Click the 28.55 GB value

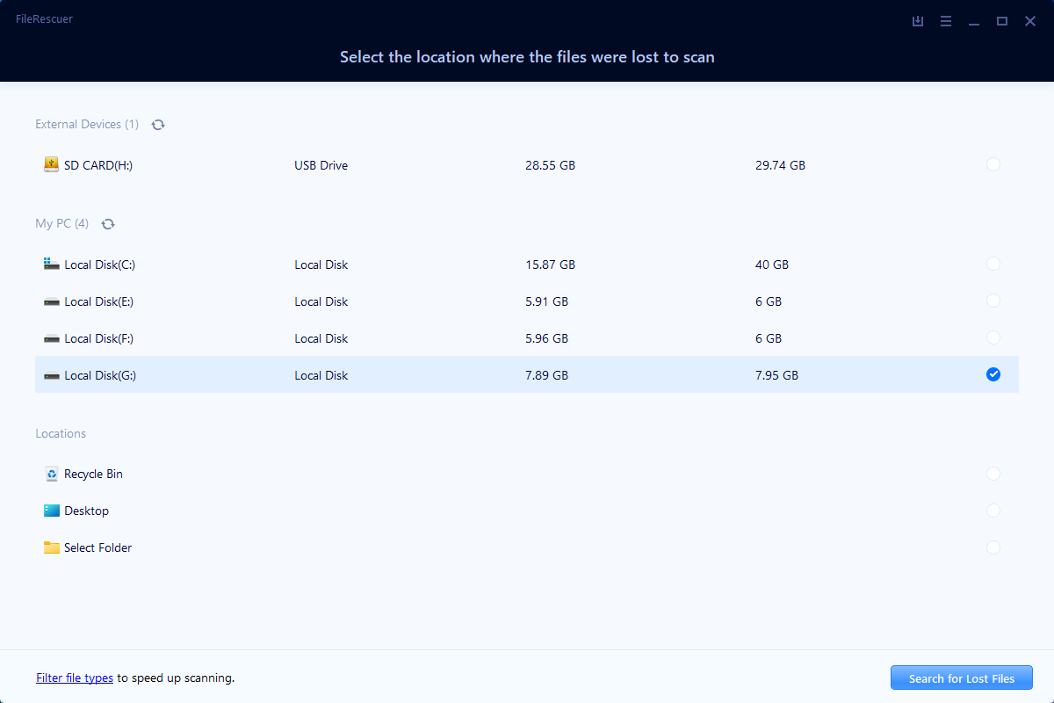point(550,165)
